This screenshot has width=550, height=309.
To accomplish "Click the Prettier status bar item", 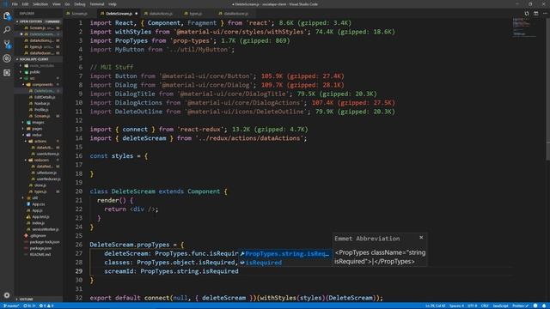I will (x=521, y=306).
